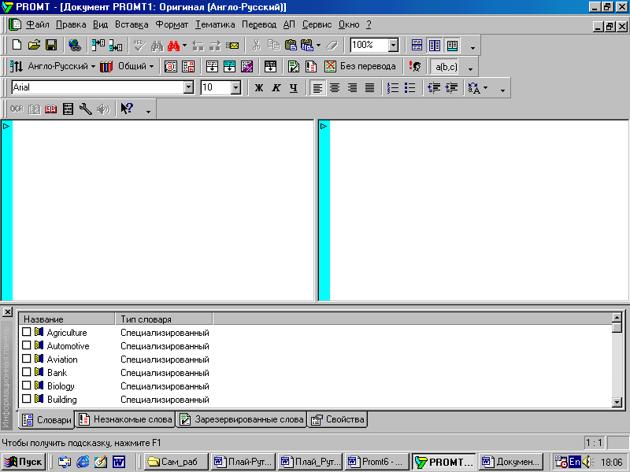Click the En language tray indicator
Viewport: 630px width, 472px height.
[x=575, y=462]
